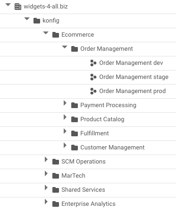Select the MarTech label
Screen dimensions: 176x211
74,176
